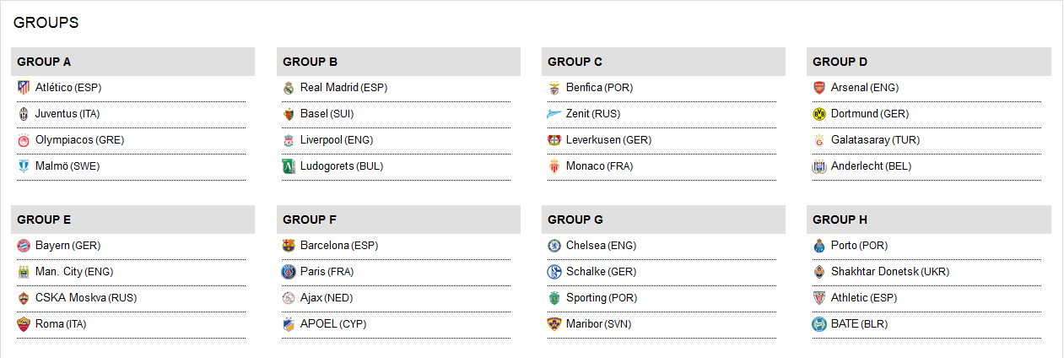
Task: Click the Juventus club crest icon
Action: click(24, 114)
